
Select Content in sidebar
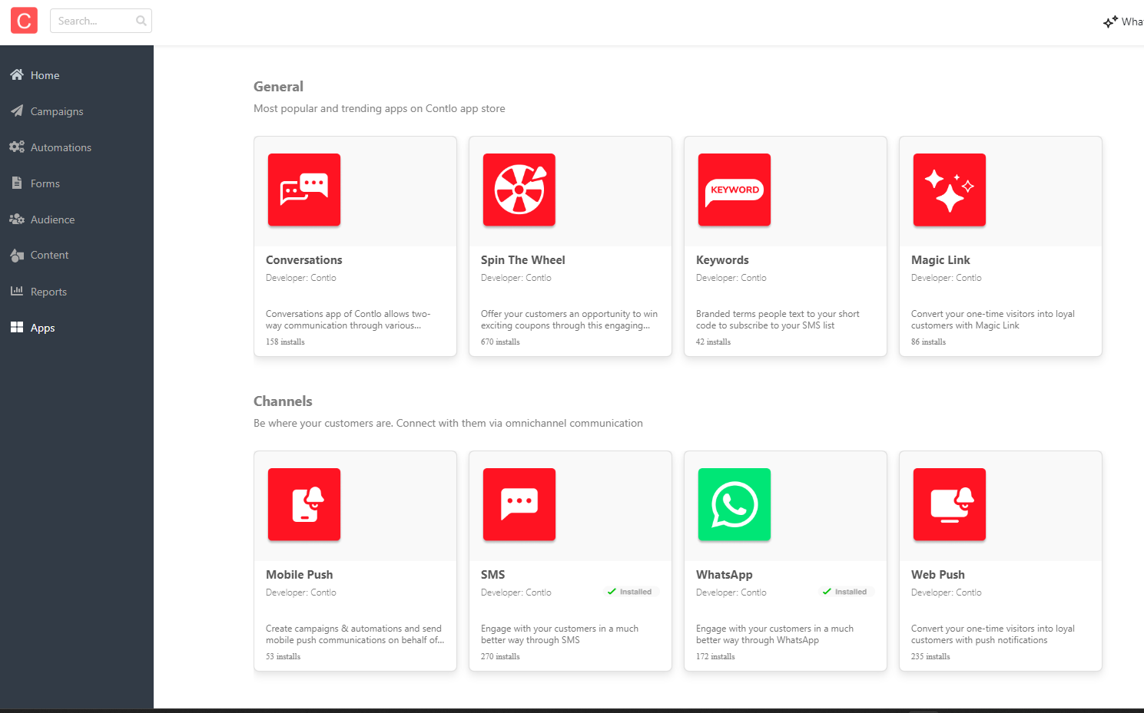pos(50,255)
